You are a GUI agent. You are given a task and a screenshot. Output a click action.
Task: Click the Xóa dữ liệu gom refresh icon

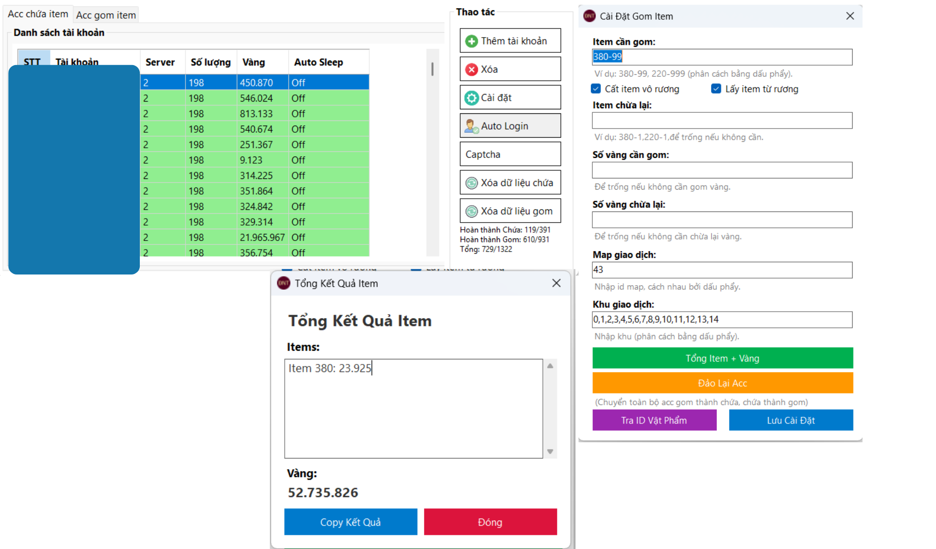pyautogui.click(x=471, y=211)
